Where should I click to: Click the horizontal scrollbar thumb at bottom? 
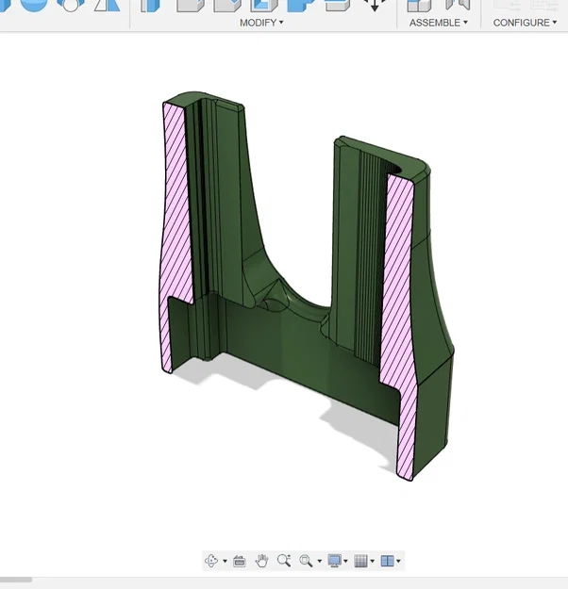tap(16, 580)
